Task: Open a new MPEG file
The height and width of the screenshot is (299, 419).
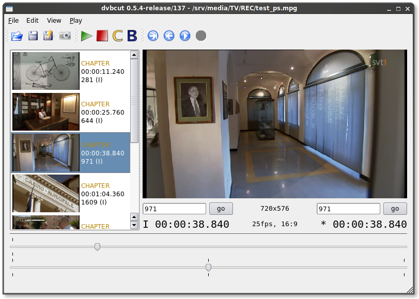Action: click(17, 36)
